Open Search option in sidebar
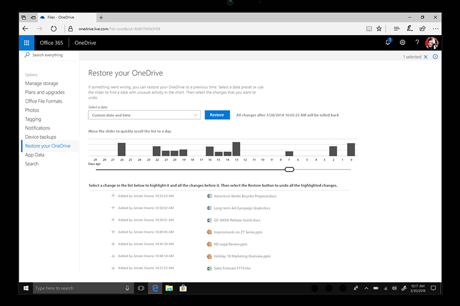 click(32, 164)
